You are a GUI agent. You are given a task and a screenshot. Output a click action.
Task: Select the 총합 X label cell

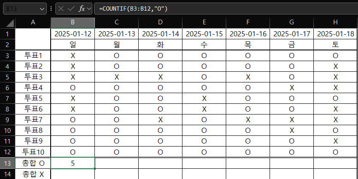(x=33, y=174)
